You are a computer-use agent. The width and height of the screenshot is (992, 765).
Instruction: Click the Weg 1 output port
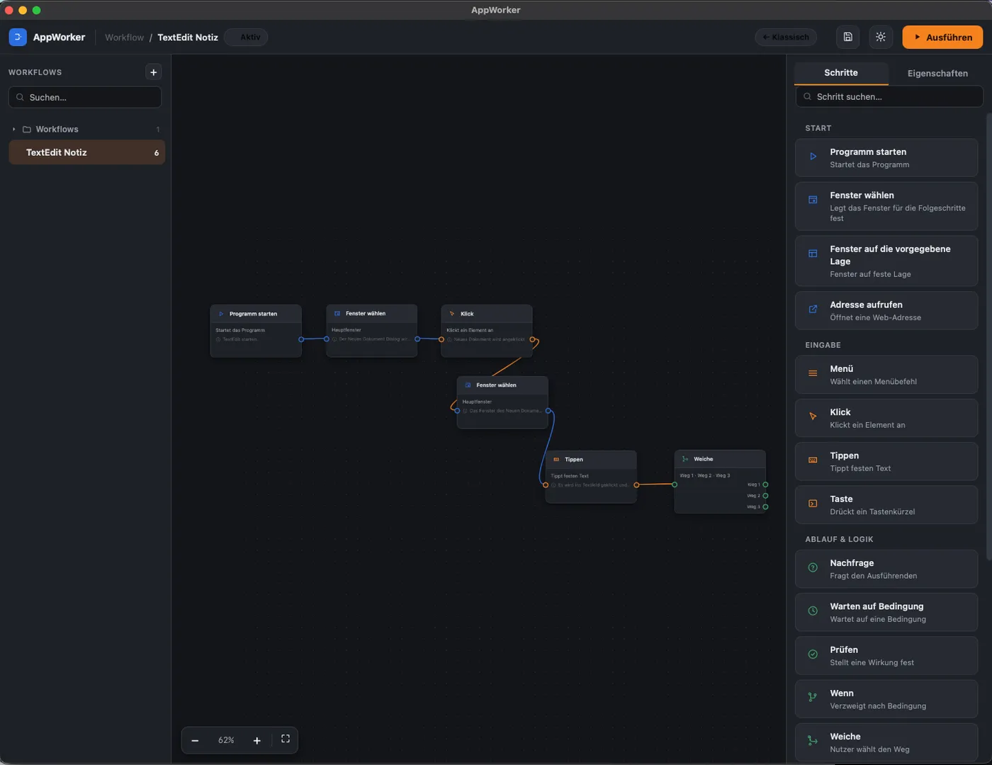(x=765, y=484)
